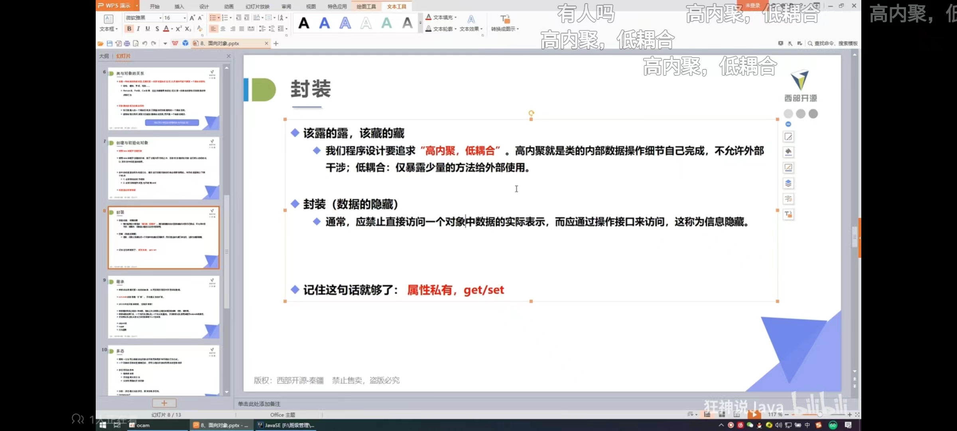
Task: Select slide 9 继承 thumbnail
Action: point(163,307)
